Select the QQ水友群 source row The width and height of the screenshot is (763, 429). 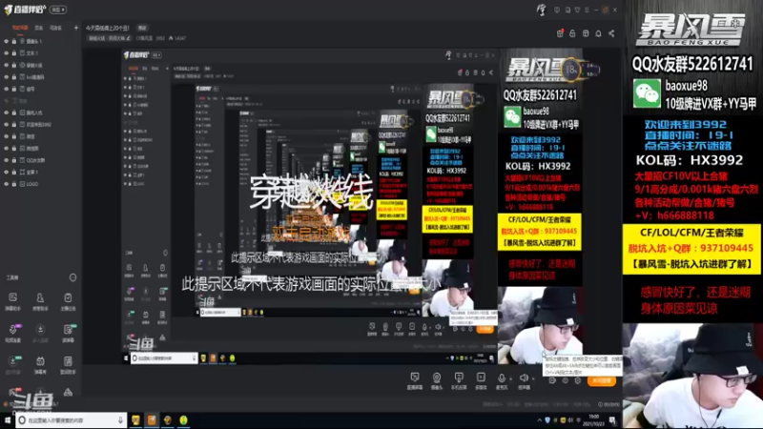tap(41, 160)
